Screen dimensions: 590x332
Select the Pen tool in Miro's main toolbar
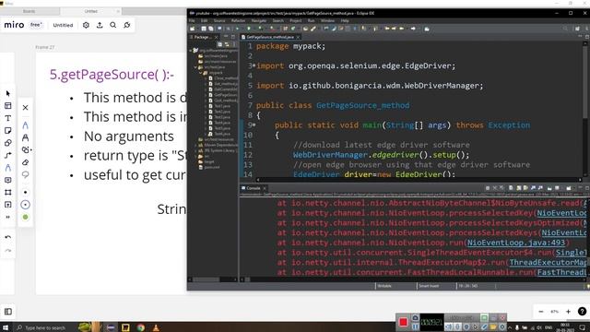click(x=8, y=168)
